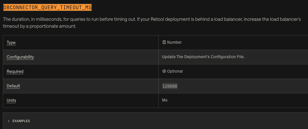The width and height of the screenshot is (308, 129).
Task: Click the Ms units value
Action: pyautogui.click(x=165, y=100)
